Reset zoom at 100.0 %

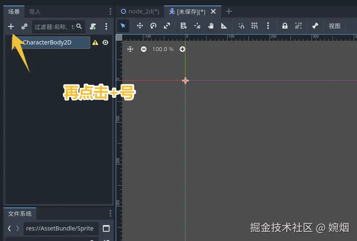(x=163, y=49)
